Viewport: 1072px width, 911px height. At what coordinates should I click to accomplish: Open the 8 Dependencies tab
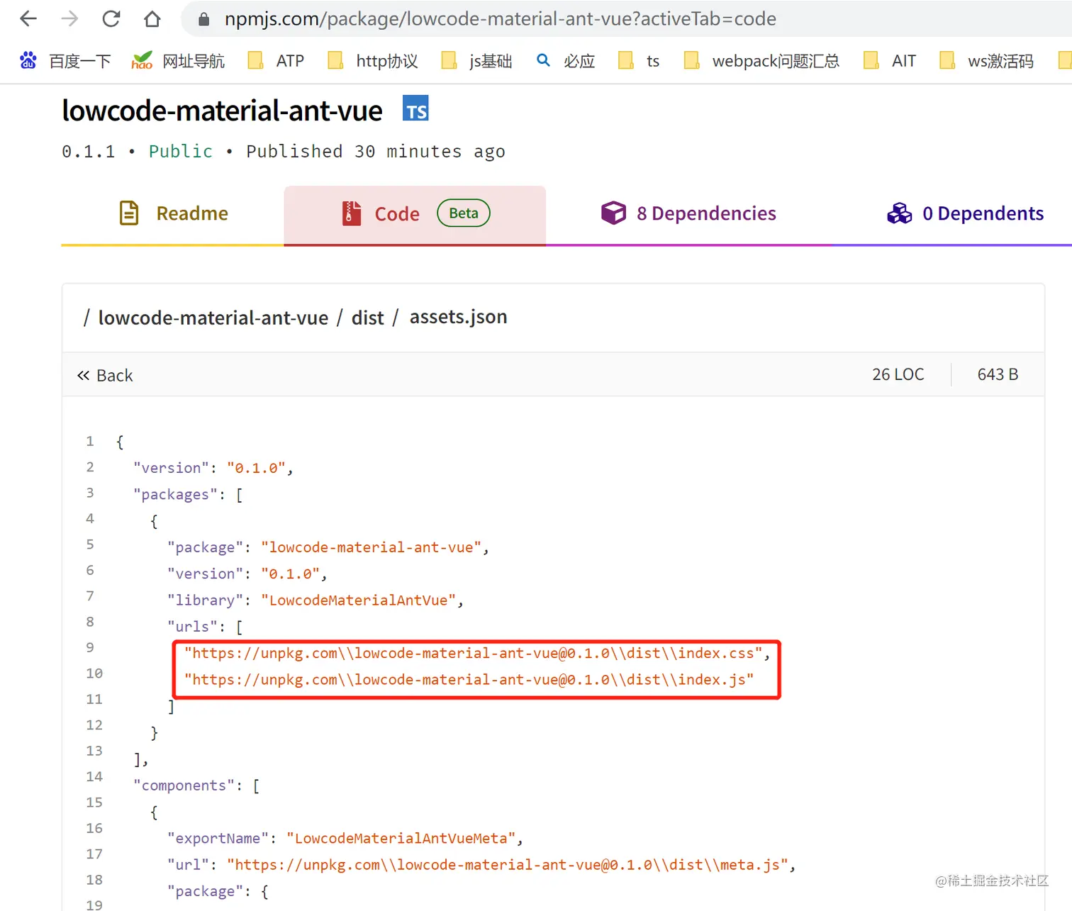tap(688, 214)
